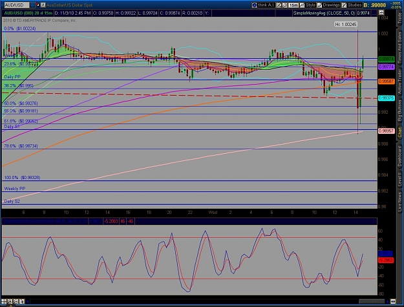This screenshot has width=404, height=307.
Task: Click the Hi: 1.00245 price bubble
Action: 346,24
